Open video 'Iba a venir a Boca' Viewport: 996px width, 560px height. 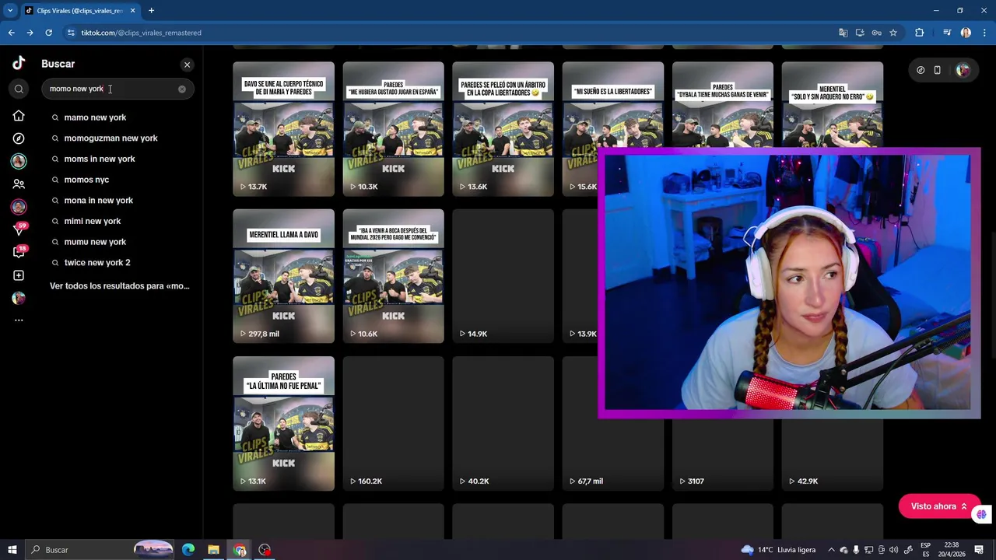(x=393, y=276)
